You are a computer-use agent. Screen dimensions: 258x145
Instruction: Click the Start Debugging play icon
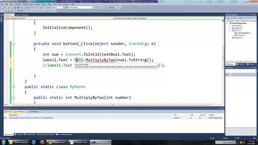[x=49, y=7]
